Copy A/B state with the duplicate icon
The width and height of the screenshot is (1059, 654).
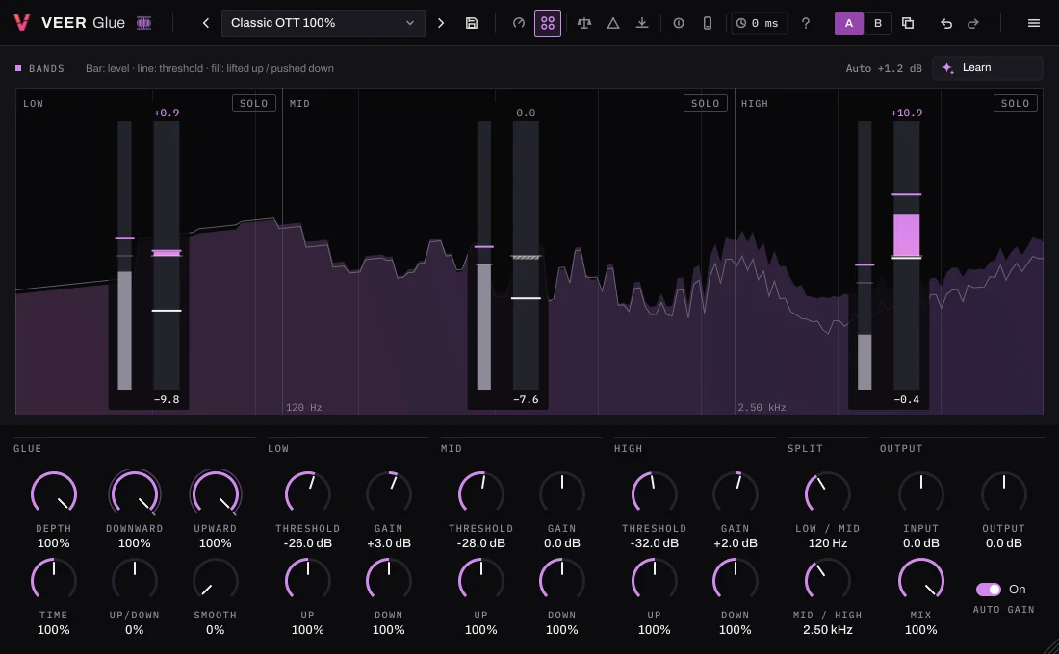click(x=908, y=23)
